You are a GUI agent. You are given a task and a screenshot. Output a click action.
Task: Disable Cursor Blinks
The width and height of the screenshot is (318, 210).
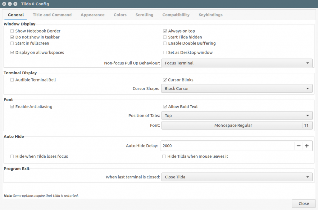165,80
